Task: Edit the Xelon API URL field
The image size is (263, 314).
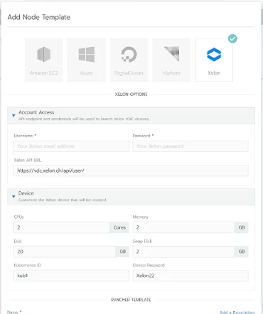Action: coord(131,170)
